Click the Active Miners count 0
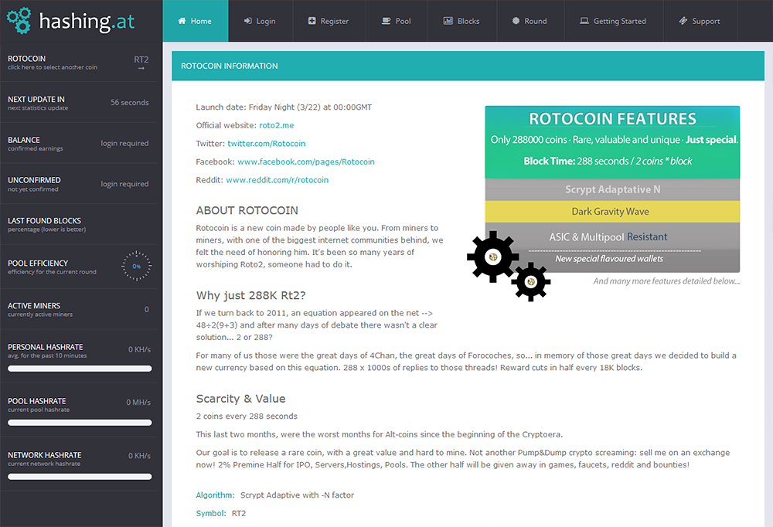The height and width of the screenshot is (527, 773). coord(146,309)
